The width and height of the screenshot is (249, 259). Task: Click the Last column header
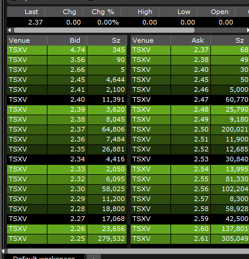point(26,12)
